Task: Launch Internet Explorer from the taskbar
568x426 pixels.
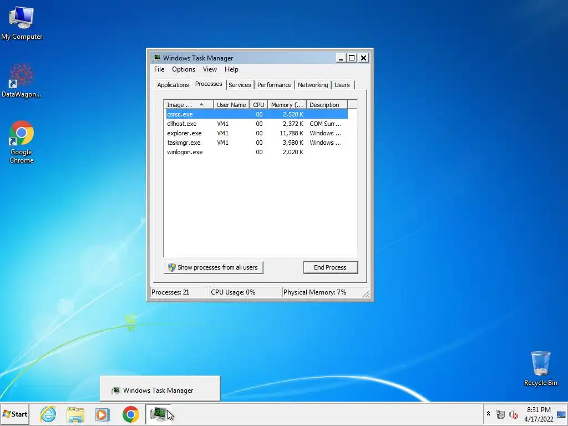Action: click(x=48, y=414)
